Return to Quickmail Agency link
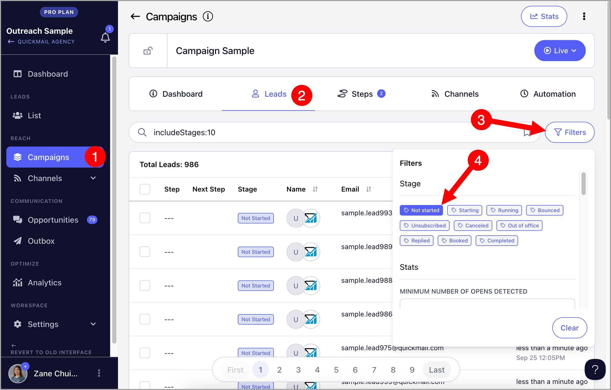The height and width of the screenshot is (390, 611). tap(41, 42)
